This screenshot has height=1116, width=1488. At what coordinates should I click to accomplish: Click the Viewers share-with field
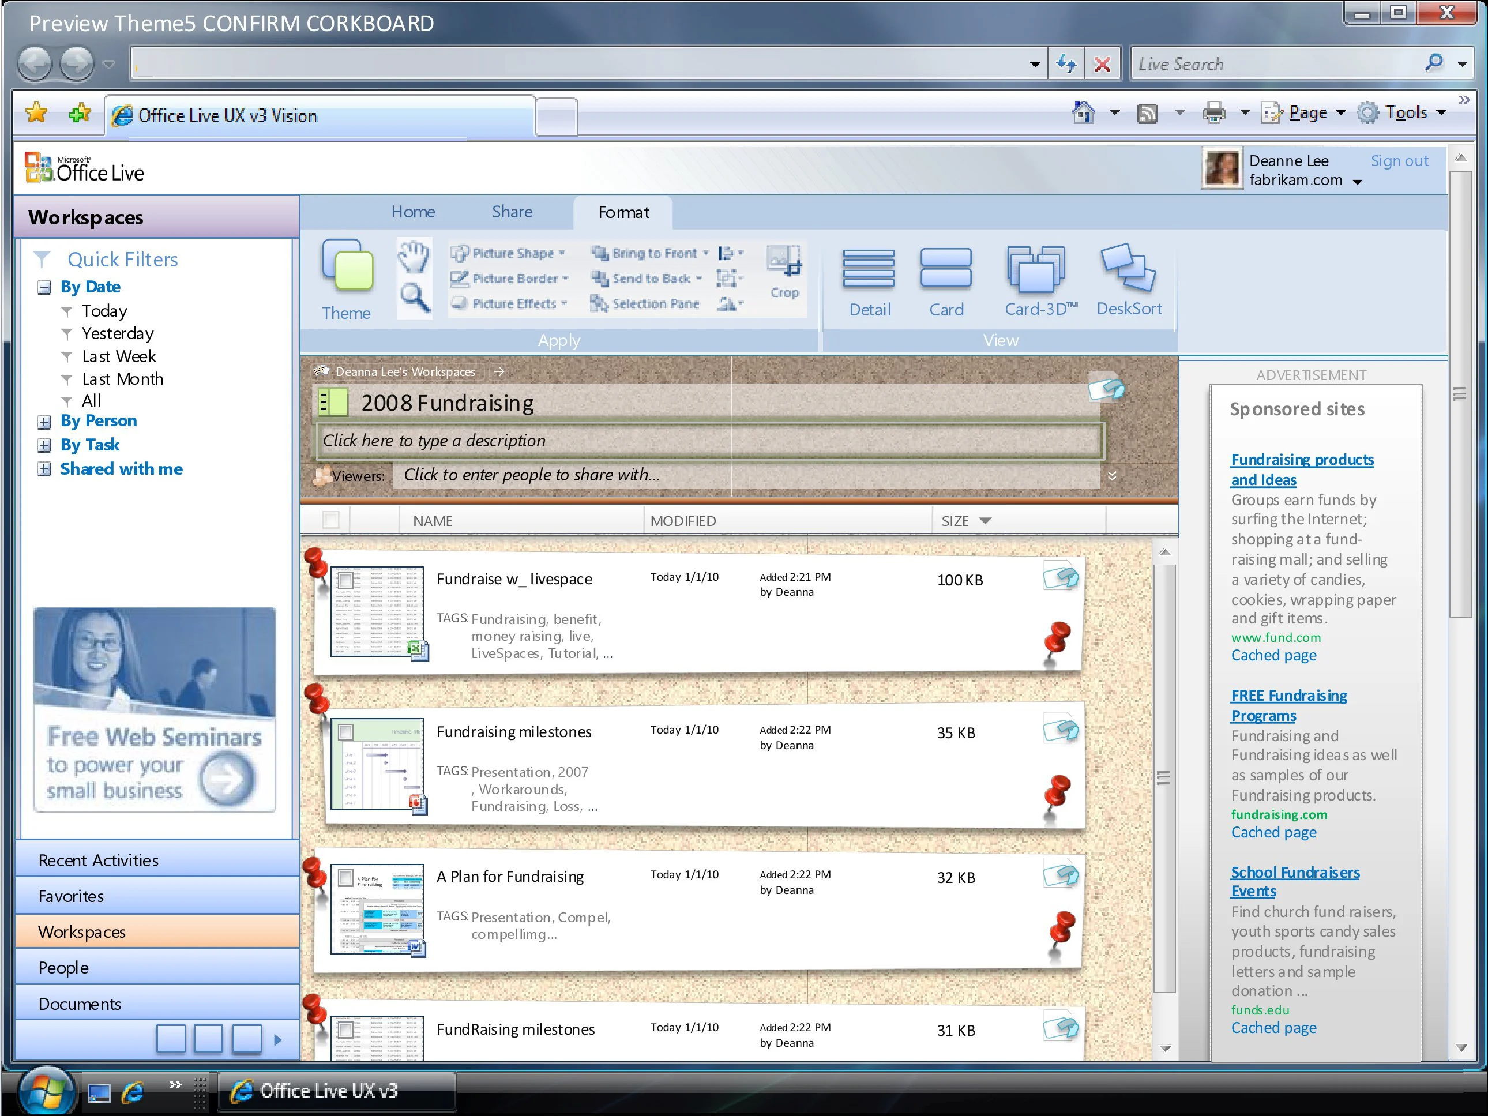pos(745,475)
